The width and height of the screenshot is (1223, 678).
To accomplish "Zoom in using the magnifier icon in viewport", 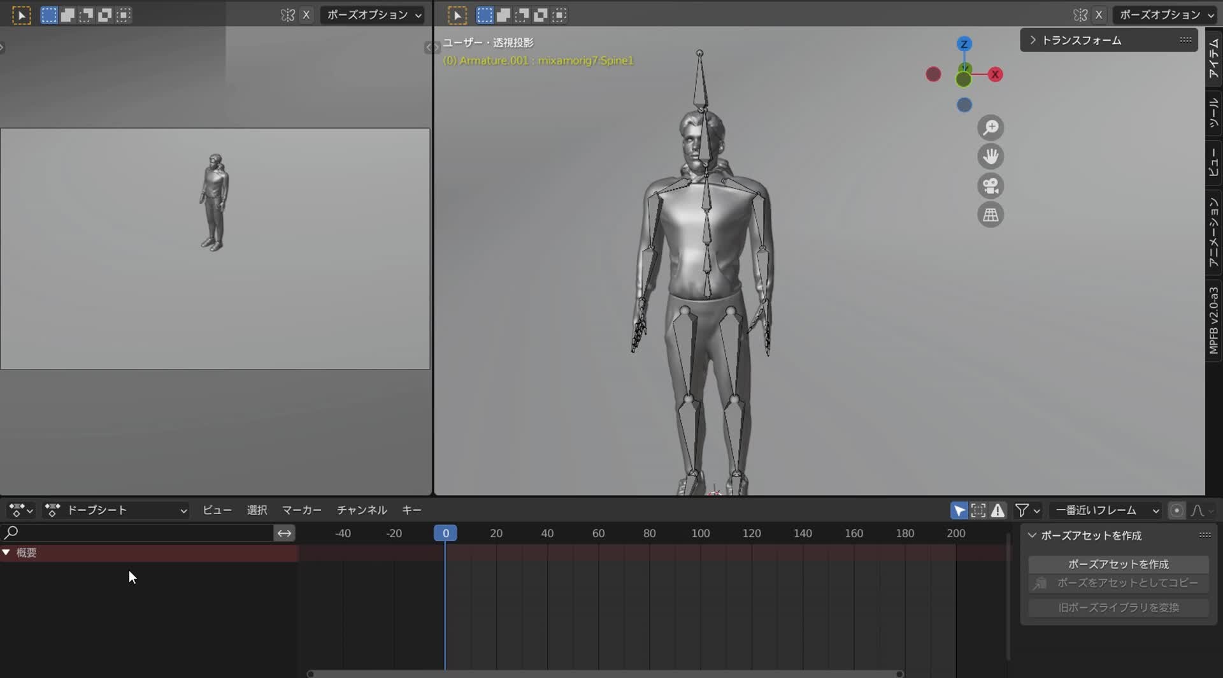I will 990,127.
